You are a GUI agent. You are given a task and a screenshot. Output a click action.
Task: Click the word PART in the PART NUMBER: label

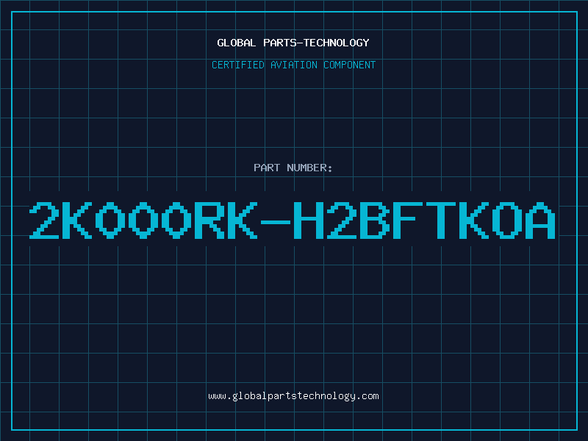(x=267, y=168)
